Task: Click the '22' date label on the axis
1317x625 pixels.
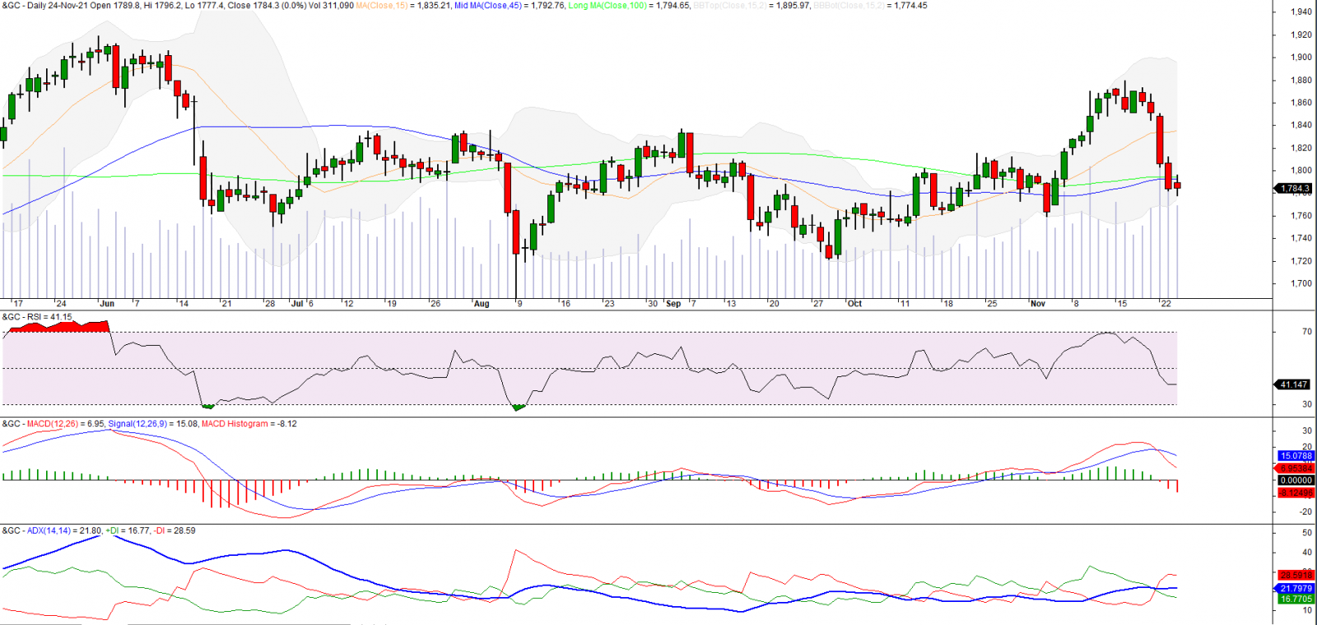Action: [1166, 304]
